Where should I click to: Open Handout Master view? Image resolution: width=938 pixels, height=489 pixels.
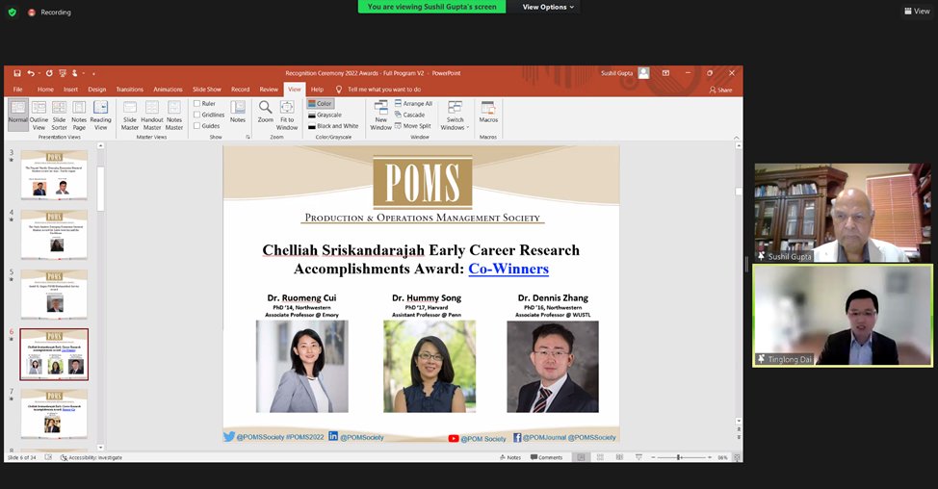click(x=152, y=115)
